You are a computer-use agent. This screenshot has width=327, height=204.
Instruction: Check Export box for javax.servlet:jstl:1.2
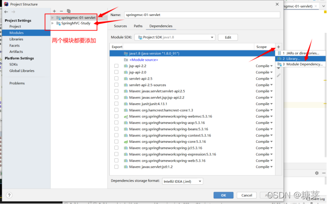pos(116,167)
